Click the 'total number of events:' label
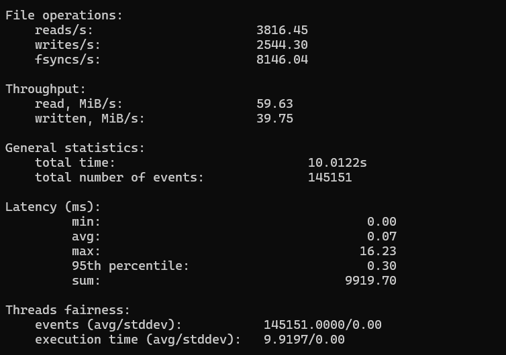 tap(119, 177)
